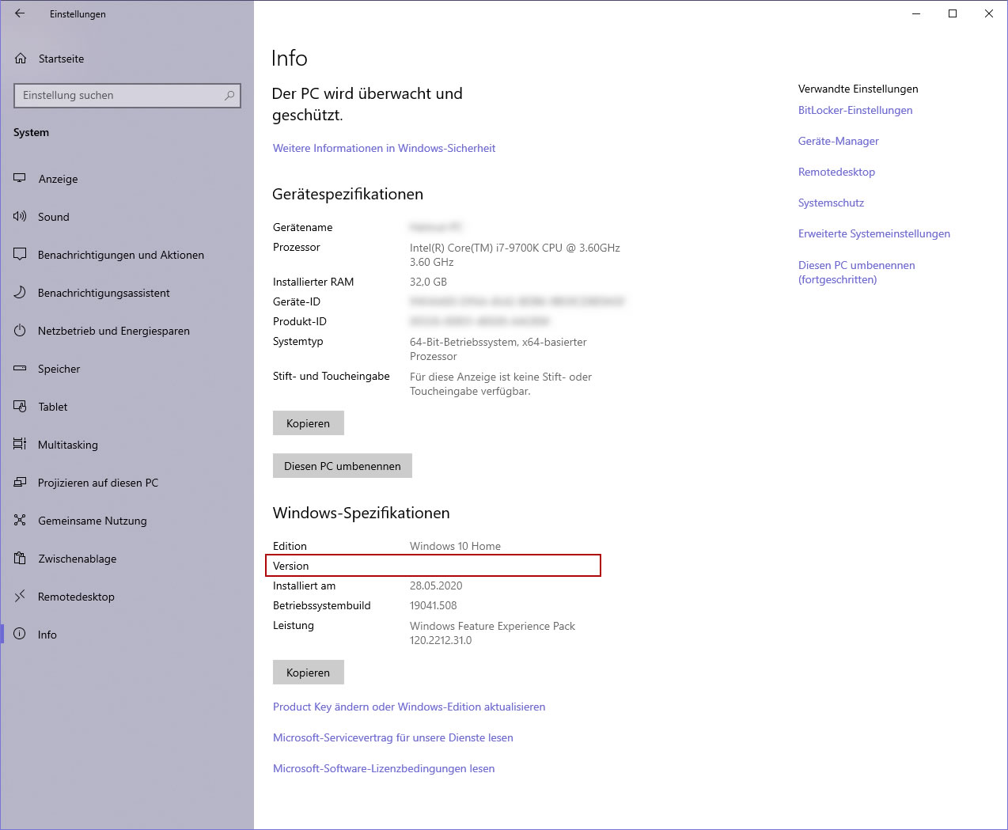
Task: Click the Windows 10 Home edition value
Action: tap(455, 546)
